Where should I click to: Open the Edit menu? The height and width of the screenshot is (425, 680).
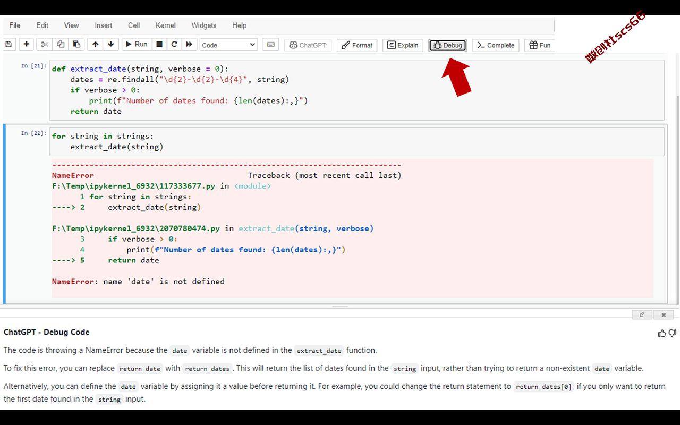[x=42, y=25]
